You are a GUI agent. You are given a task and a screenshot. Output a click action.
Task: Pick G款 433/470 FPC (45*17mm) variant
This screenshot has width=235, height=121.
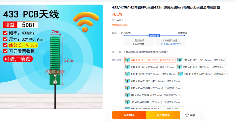click(x=153, y=81)
